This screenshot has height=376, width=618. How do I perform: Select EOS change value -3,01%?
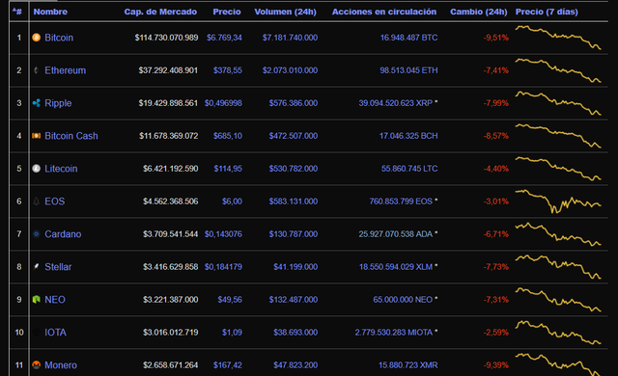tap(496, 201)
